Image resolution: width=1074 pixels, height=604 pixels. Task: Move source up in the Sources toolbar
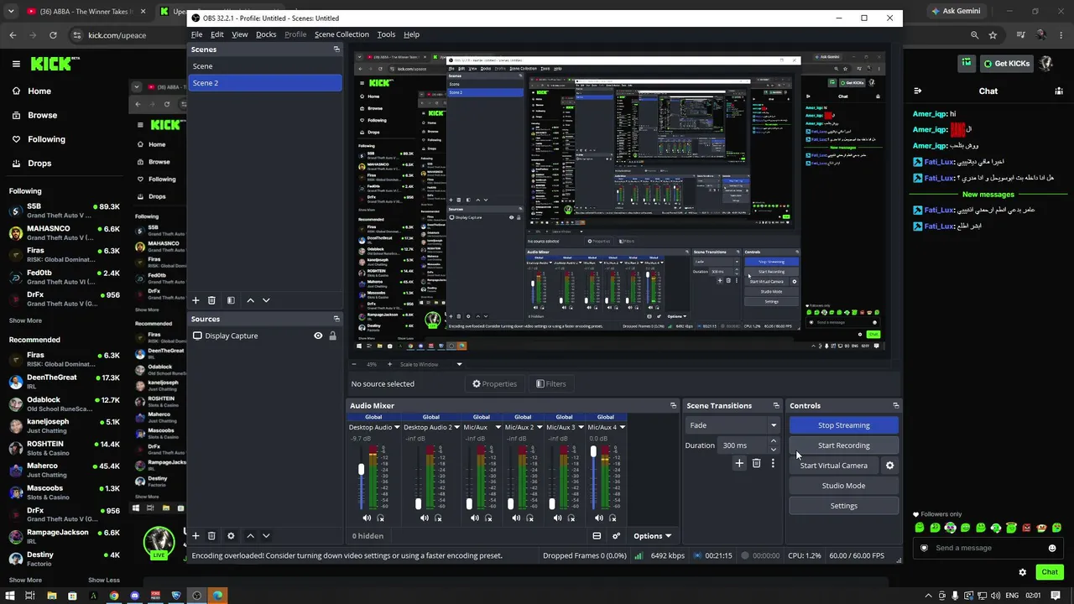(x=250, y=536)
